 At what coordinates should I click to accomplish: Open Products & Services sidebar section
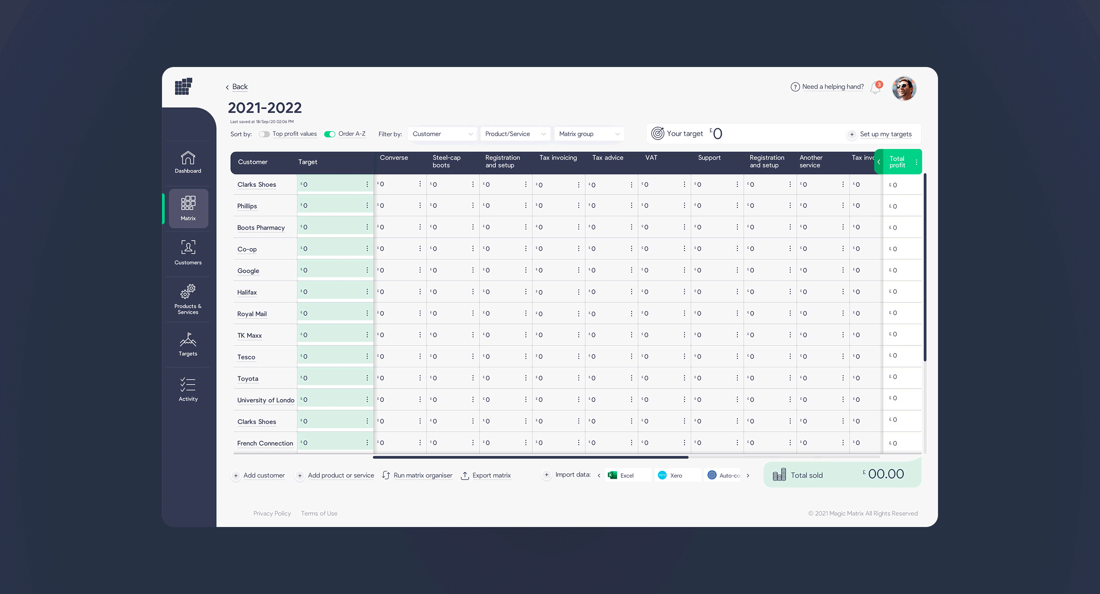point(188,299)
